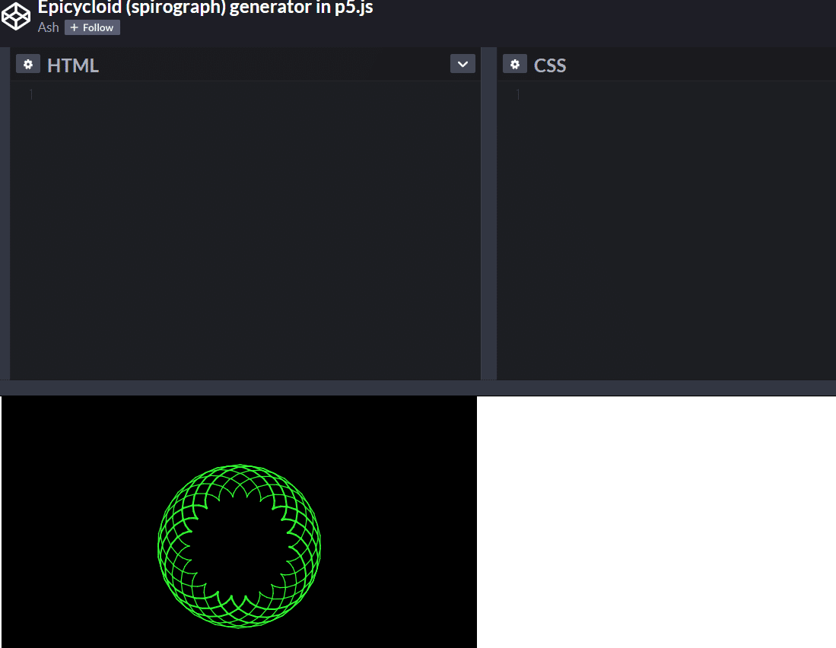This screenshot has width=836, height=648.
Task: Click the vertical divider between HTML and CSS
Action: point(489,213)
